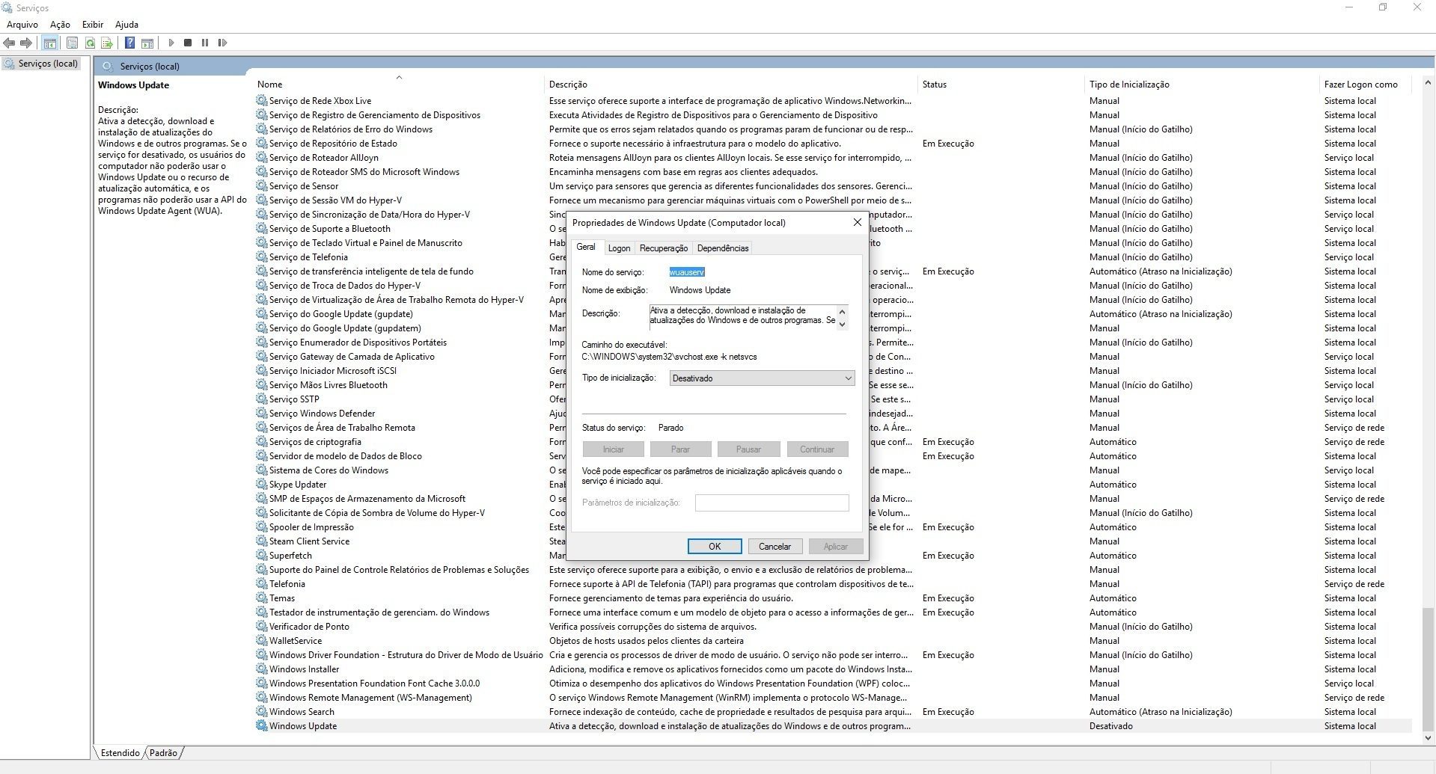Click the Restart Service toolbar icon
The image size is (1436, 774).
(222, 43)
